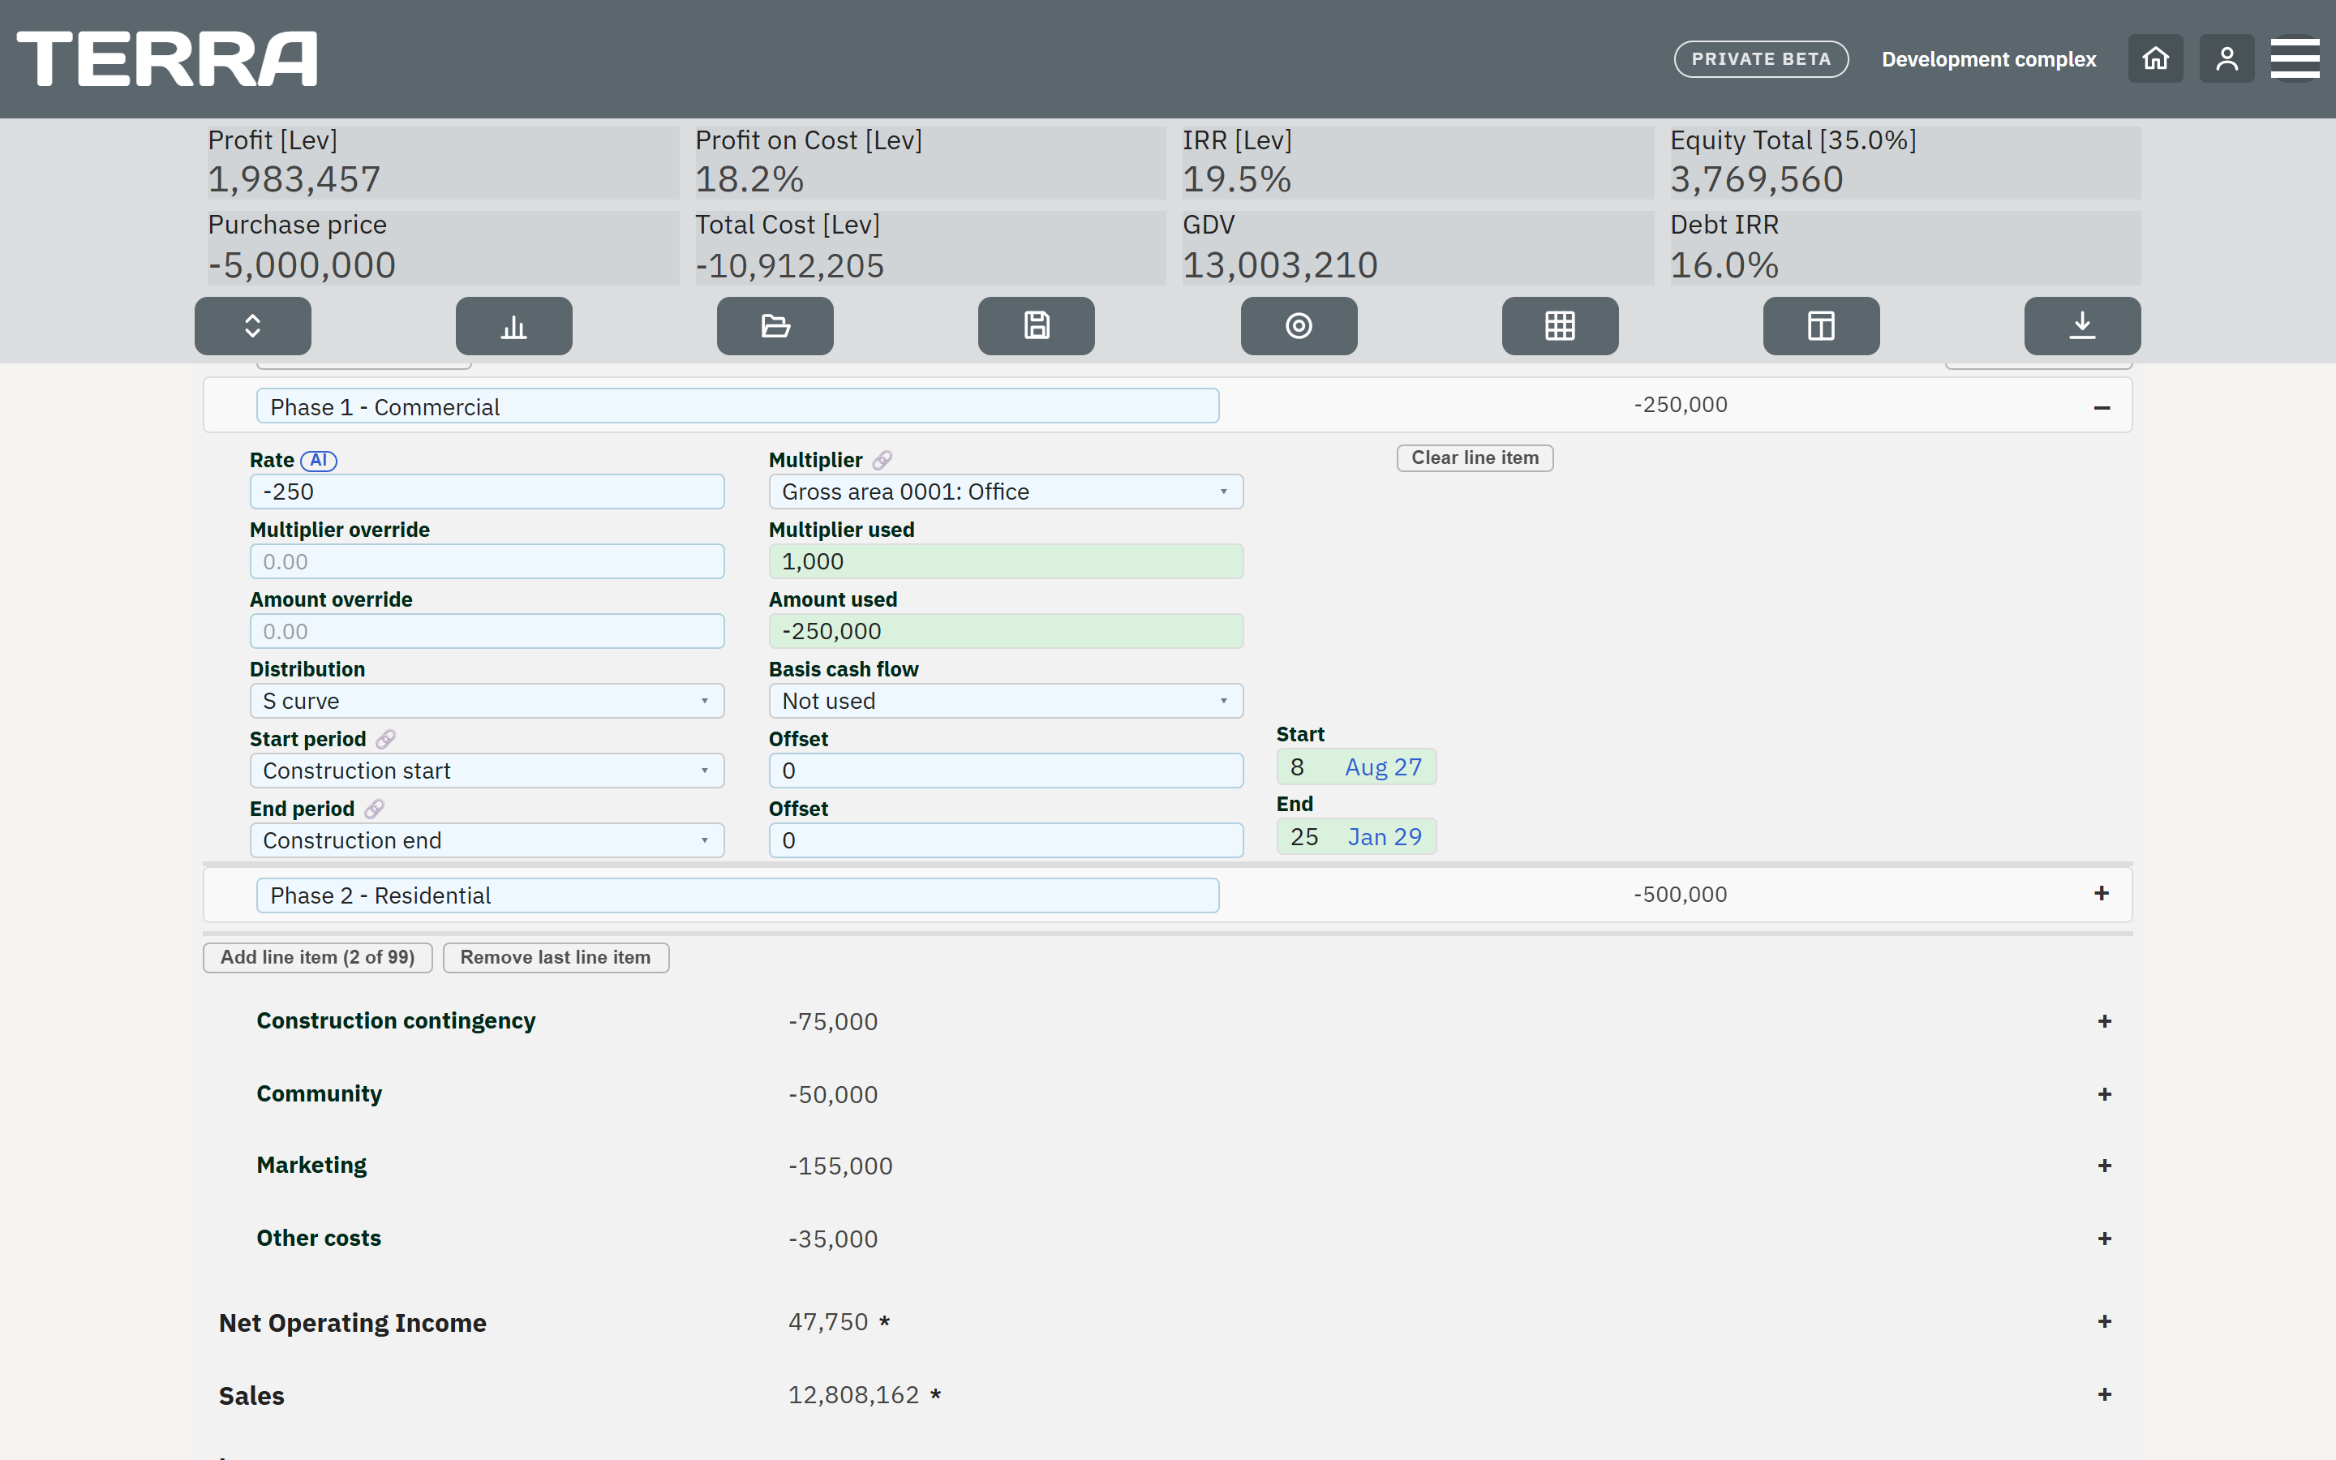Collapse Phase 1 - Commercial line item
This screenshot has height=1460, width=2336.
pyautogui.click(x=2102, y=407)
